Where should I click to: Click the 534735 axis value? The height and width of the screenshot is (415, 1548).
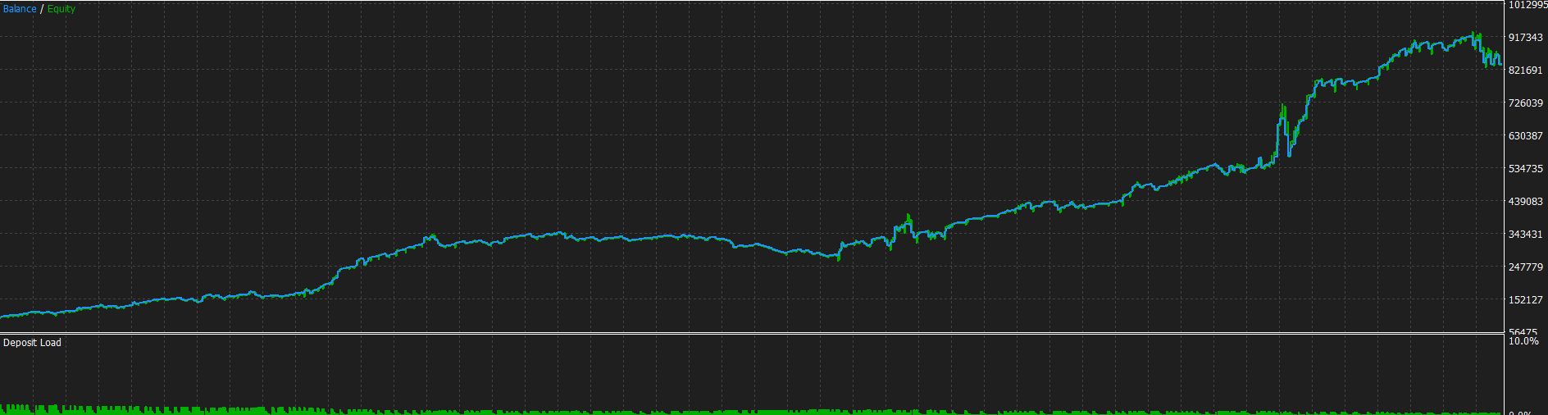pos(1526,169)
